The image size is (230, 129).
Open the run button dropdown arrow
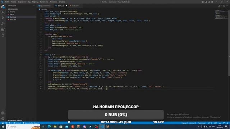click(x=221, y=6)
